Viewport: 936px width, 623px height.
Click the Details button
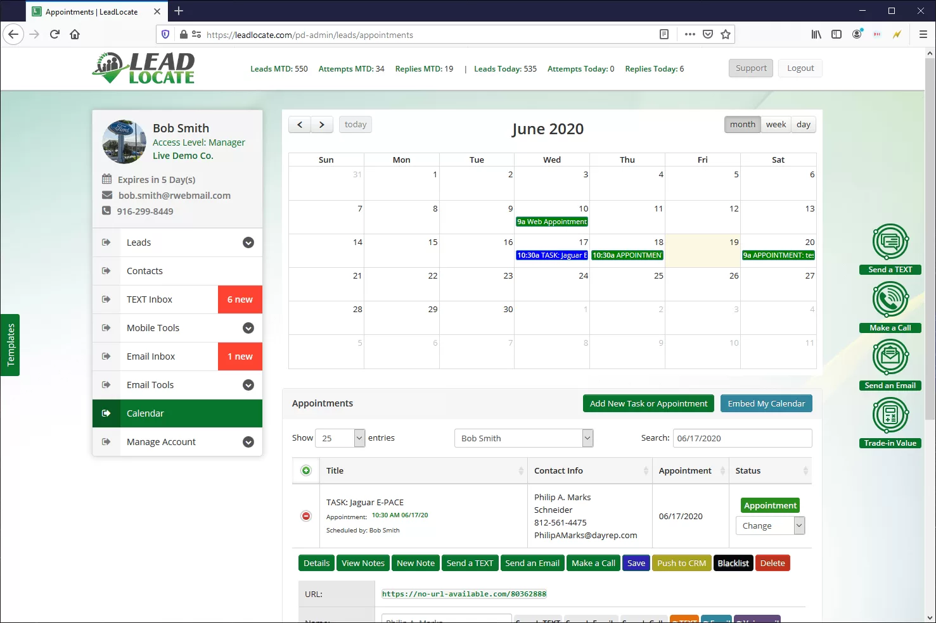[316, 563]
